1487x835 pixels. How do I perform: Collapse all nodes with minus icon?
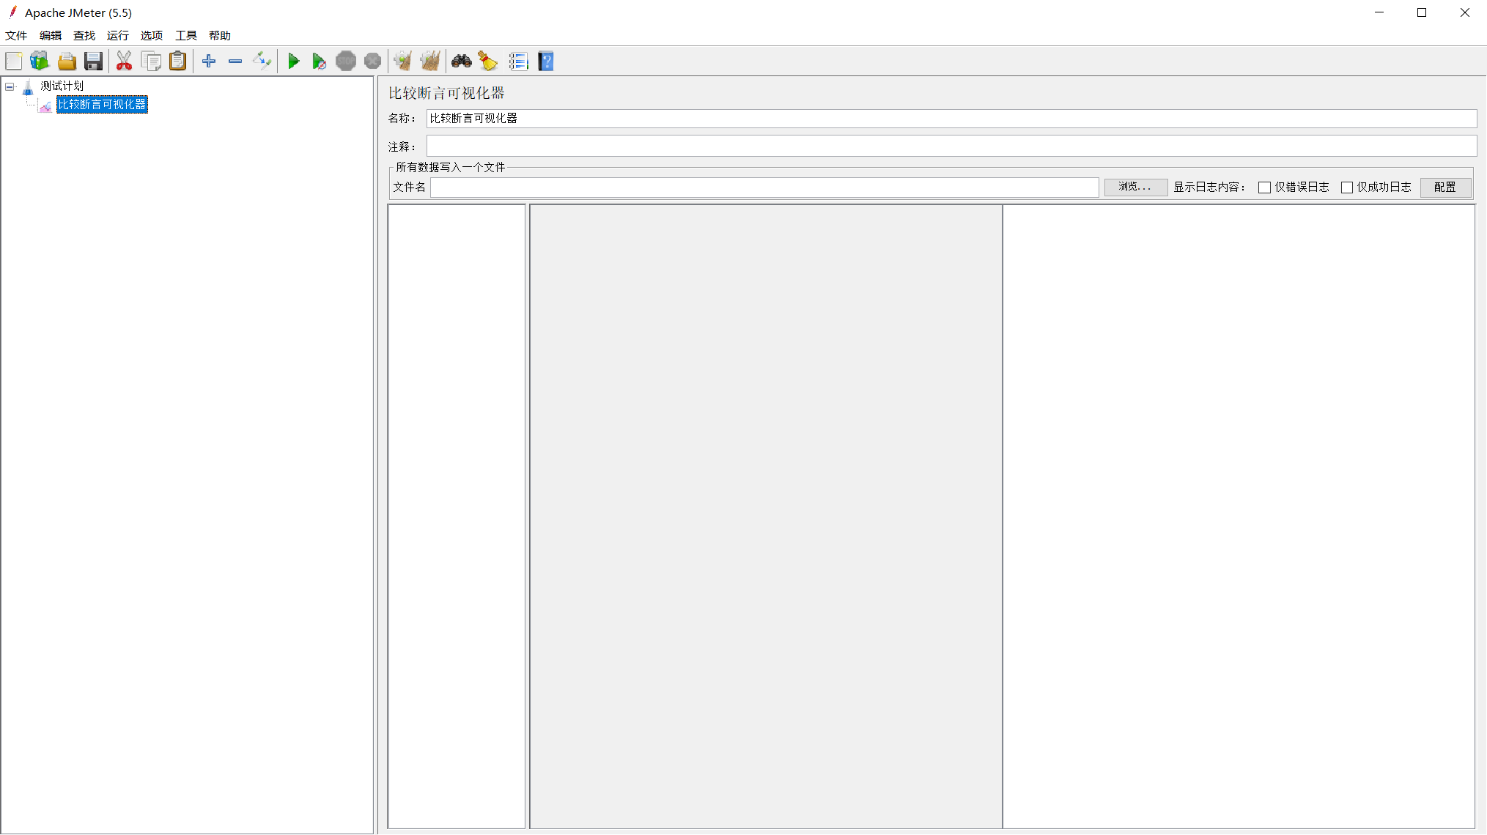235,62
